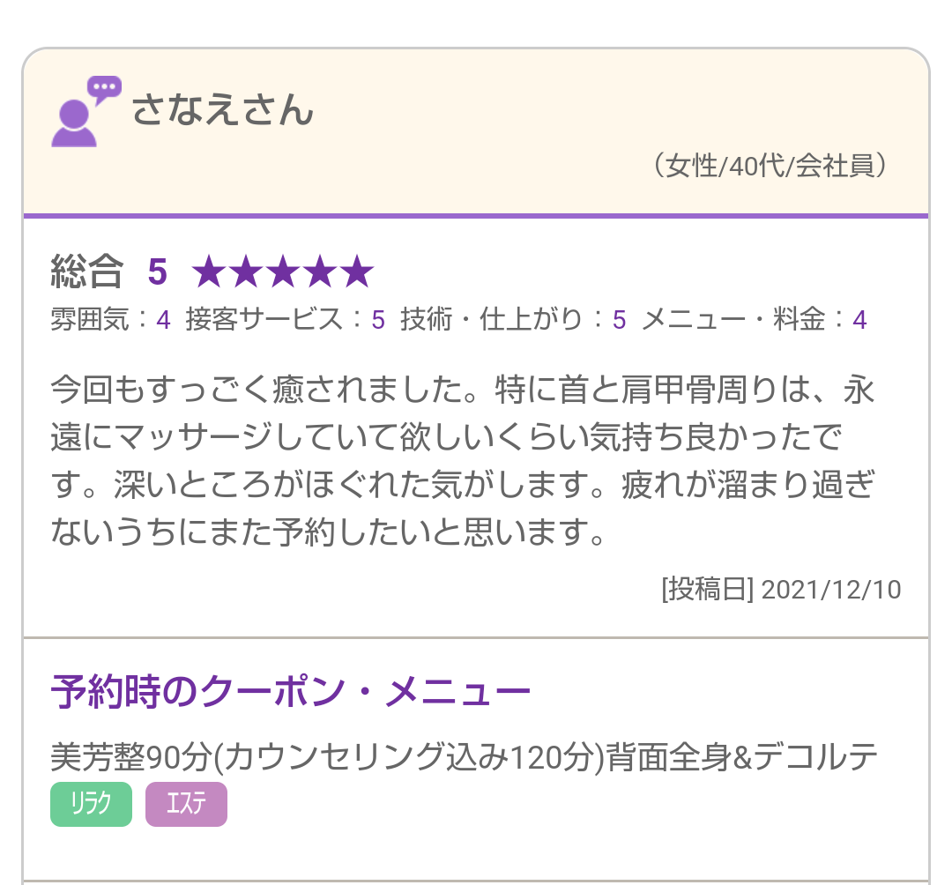Tap the purple エステ tag
This screenshot has width=952, height=885.
pos(186,804)
